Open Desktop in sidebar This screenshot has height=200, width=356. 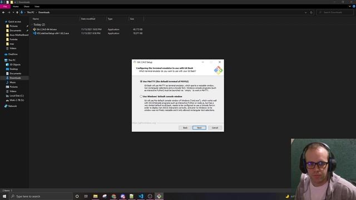(x=13, y=69)
